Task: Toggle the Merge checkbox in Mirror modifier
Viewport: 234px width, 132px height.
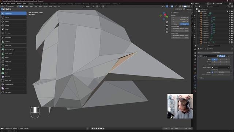Action: pyautogui.click(x=212, y=72)
